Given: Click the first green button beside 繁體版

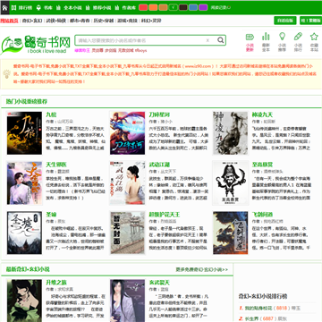Looking at the screenshot, I should point(285,21).
